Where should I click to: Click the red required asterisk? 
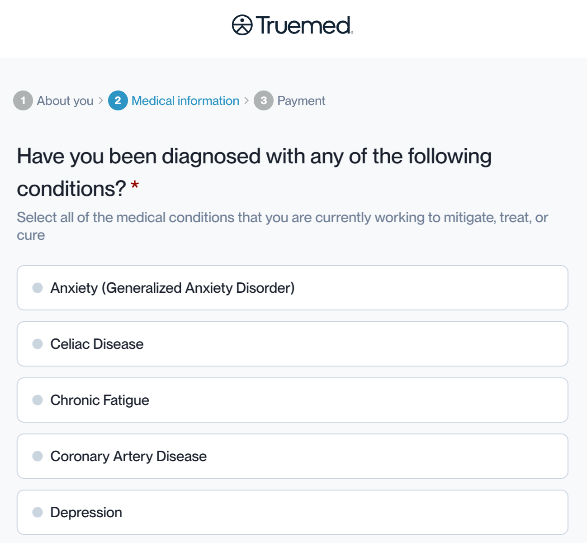pos(135,186)
